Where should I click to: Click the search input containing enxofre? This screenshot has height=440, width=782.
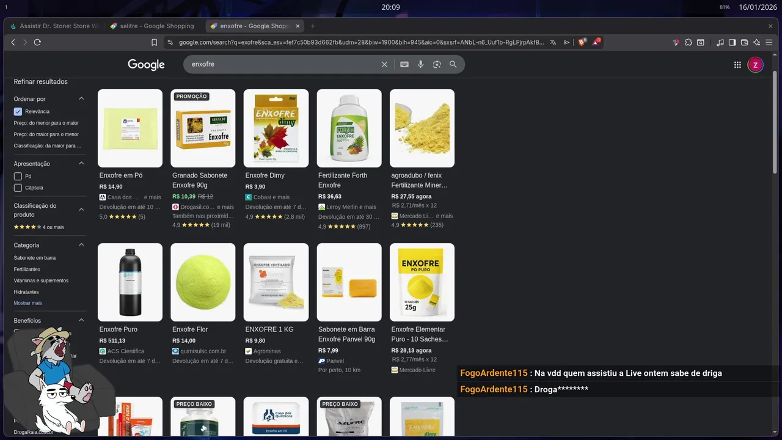(284, 64)
